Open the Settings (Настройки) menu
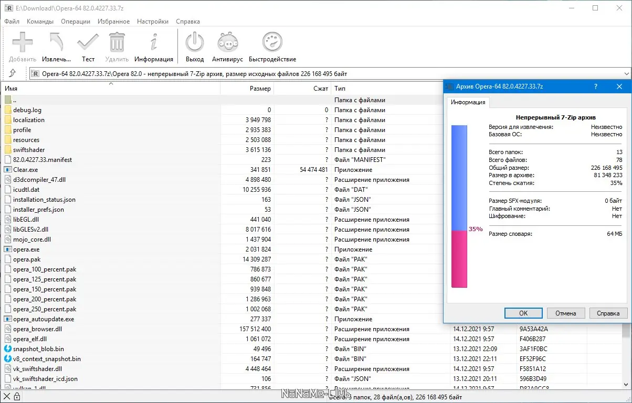632x403 pixels. [152, 21]
